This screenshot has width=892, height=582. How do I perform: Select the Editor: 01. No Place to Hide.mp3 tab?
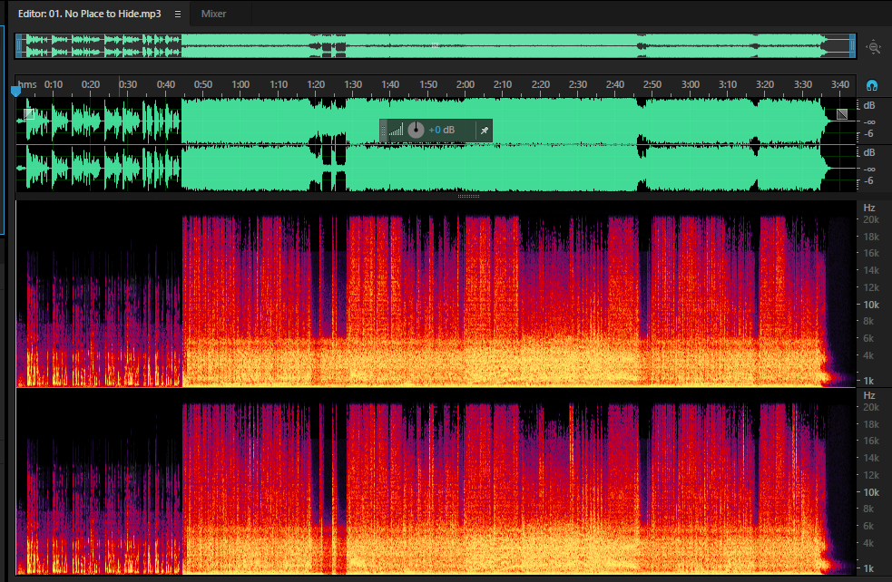tap(89, 14)
